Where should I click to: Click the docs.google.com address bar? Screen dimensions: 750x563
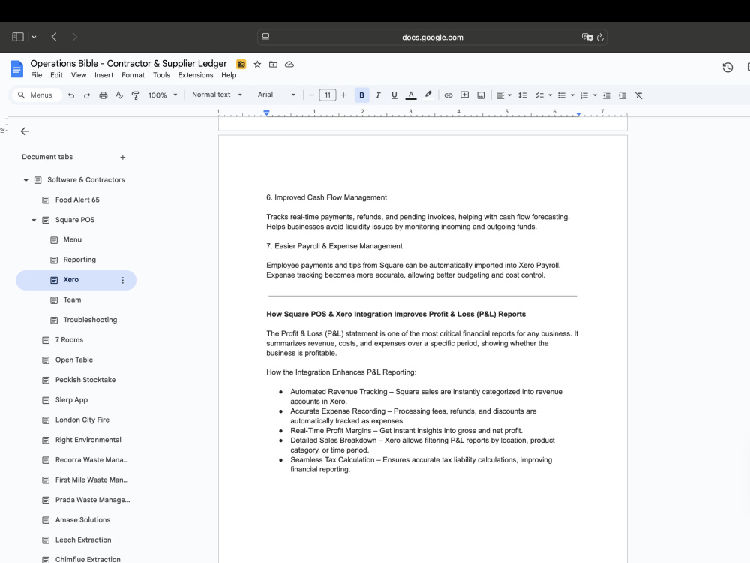[433, 38]
